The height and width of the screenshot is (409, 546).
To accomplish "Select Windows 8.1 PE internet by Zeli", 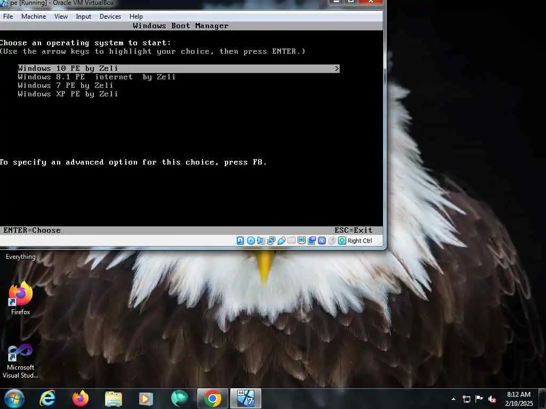I will tap(97, 77).
